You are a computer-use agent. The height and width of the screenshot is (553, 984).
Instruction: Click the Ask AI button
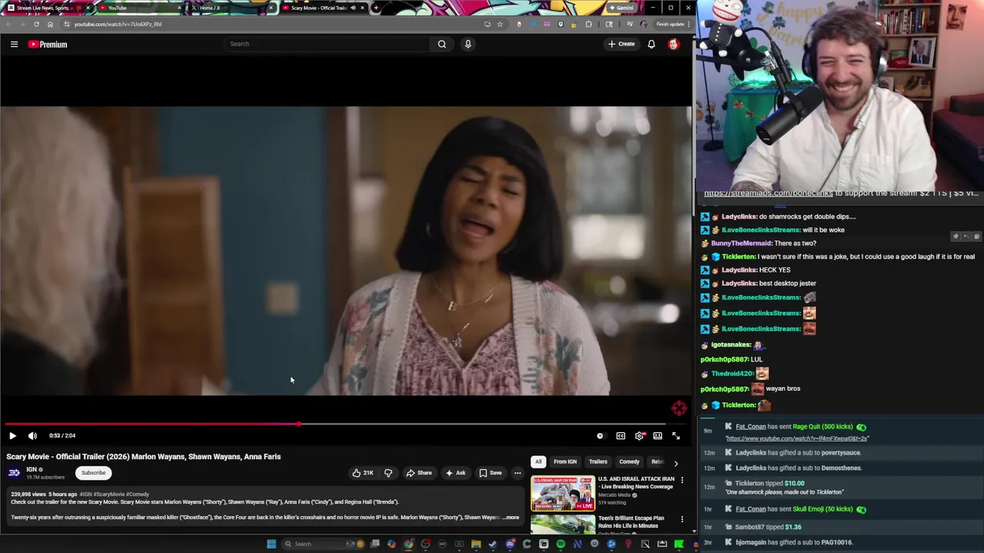pyautogui.click(x=455, y=473)
